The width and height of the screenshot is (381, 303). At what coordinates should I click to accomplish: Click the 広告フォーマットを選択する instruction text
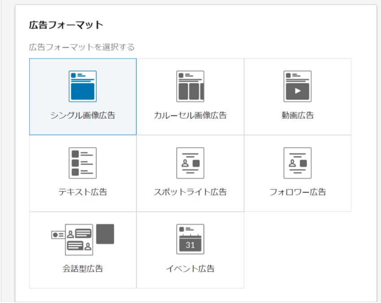(82, 47)
